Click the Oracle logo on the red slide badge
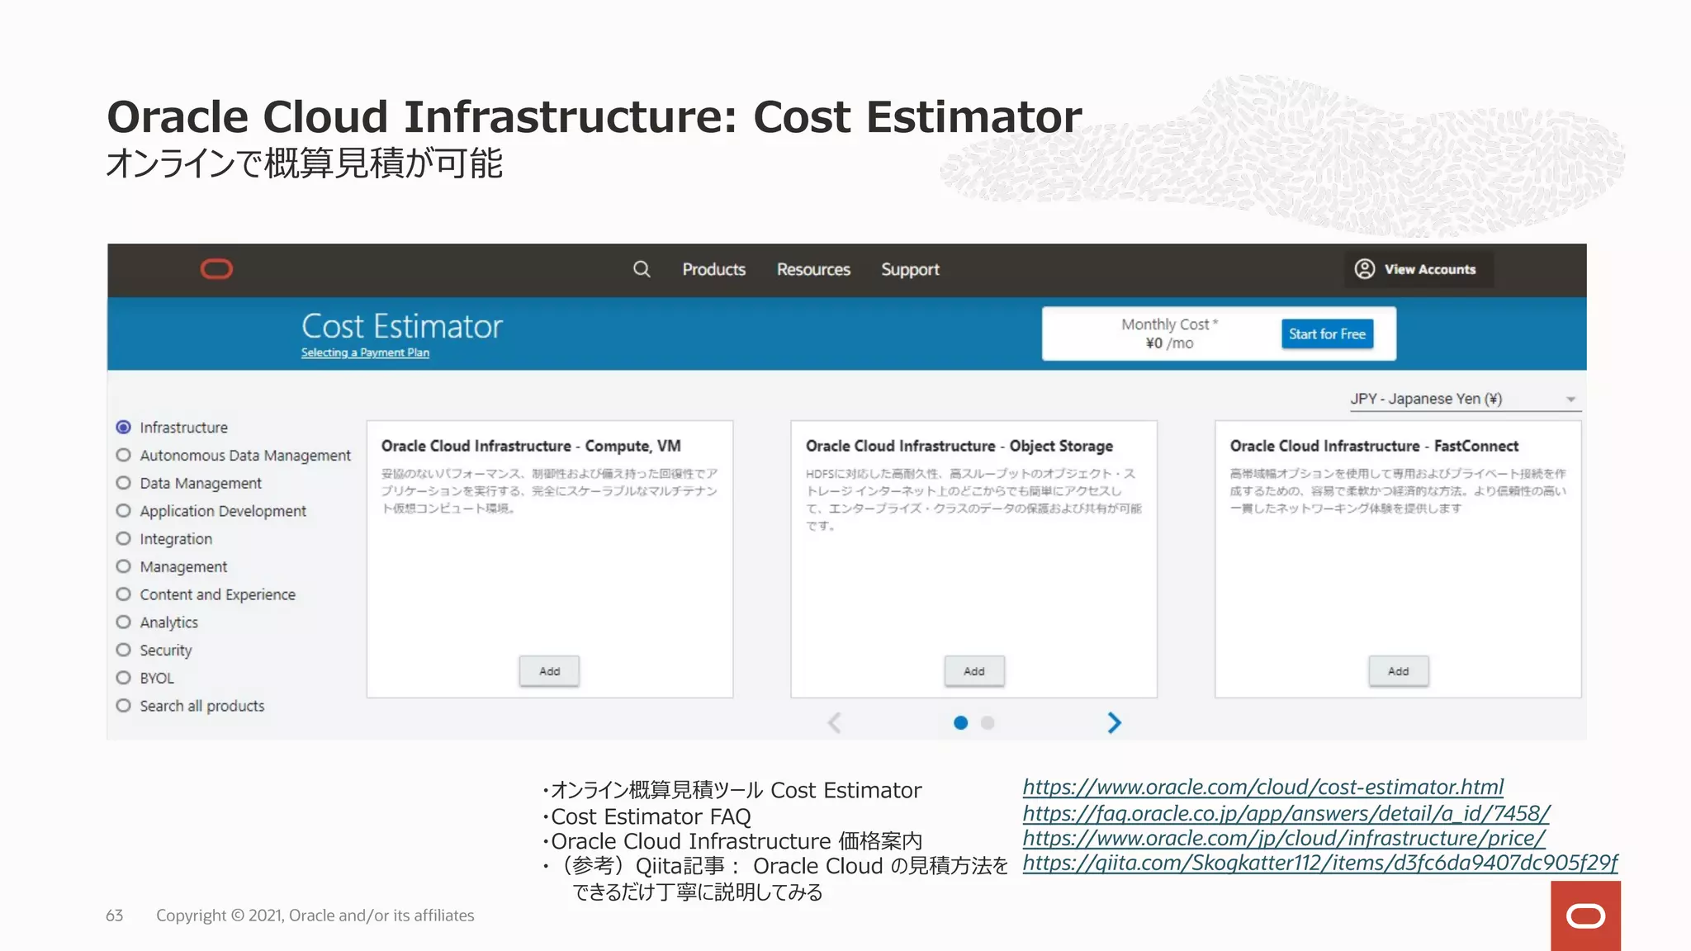This screenshot has width=1691, height=951. pos(1585,916)
